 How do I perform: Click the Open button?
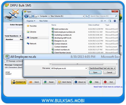pos(95,72)
